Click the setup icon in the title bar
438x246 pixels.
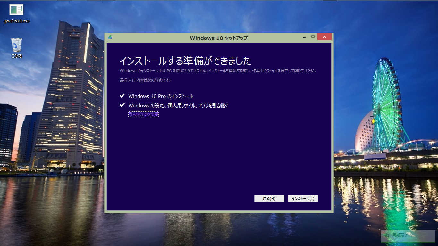(x=110, y=37)
